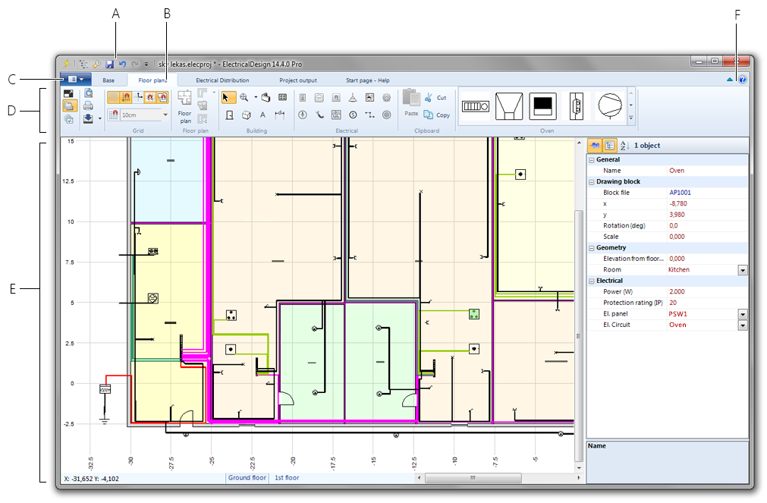The height and width of the screenshot is (503, 767).
Task: Select the socket symbol in the Electrical group
Action: tap(320, 97)
